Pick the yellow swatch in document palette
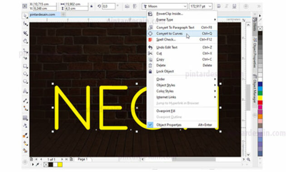This screenshot has height=172, width=286. point(60,165)
